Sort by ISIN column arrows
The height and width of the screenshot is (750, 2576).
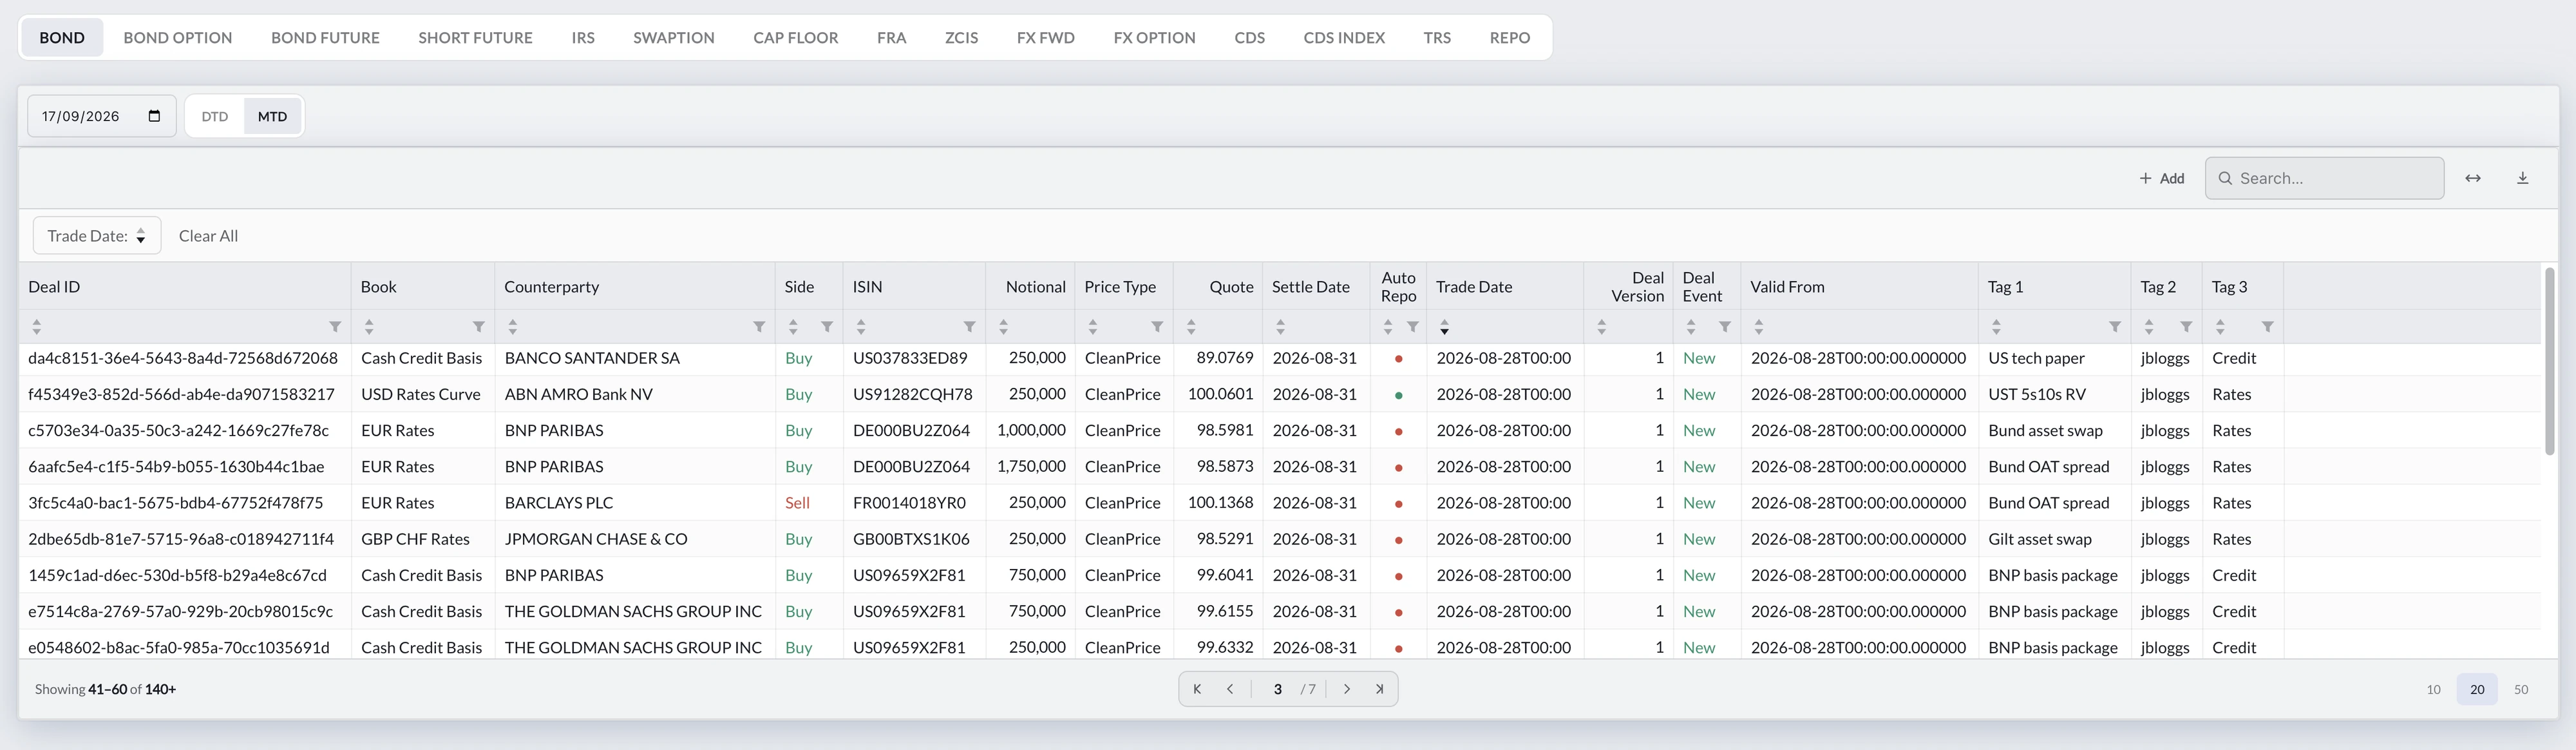[x=861, y=327]
